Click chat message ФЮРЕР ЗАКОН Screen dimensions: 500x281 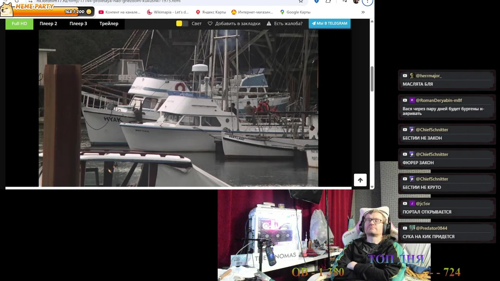(418, 163)
